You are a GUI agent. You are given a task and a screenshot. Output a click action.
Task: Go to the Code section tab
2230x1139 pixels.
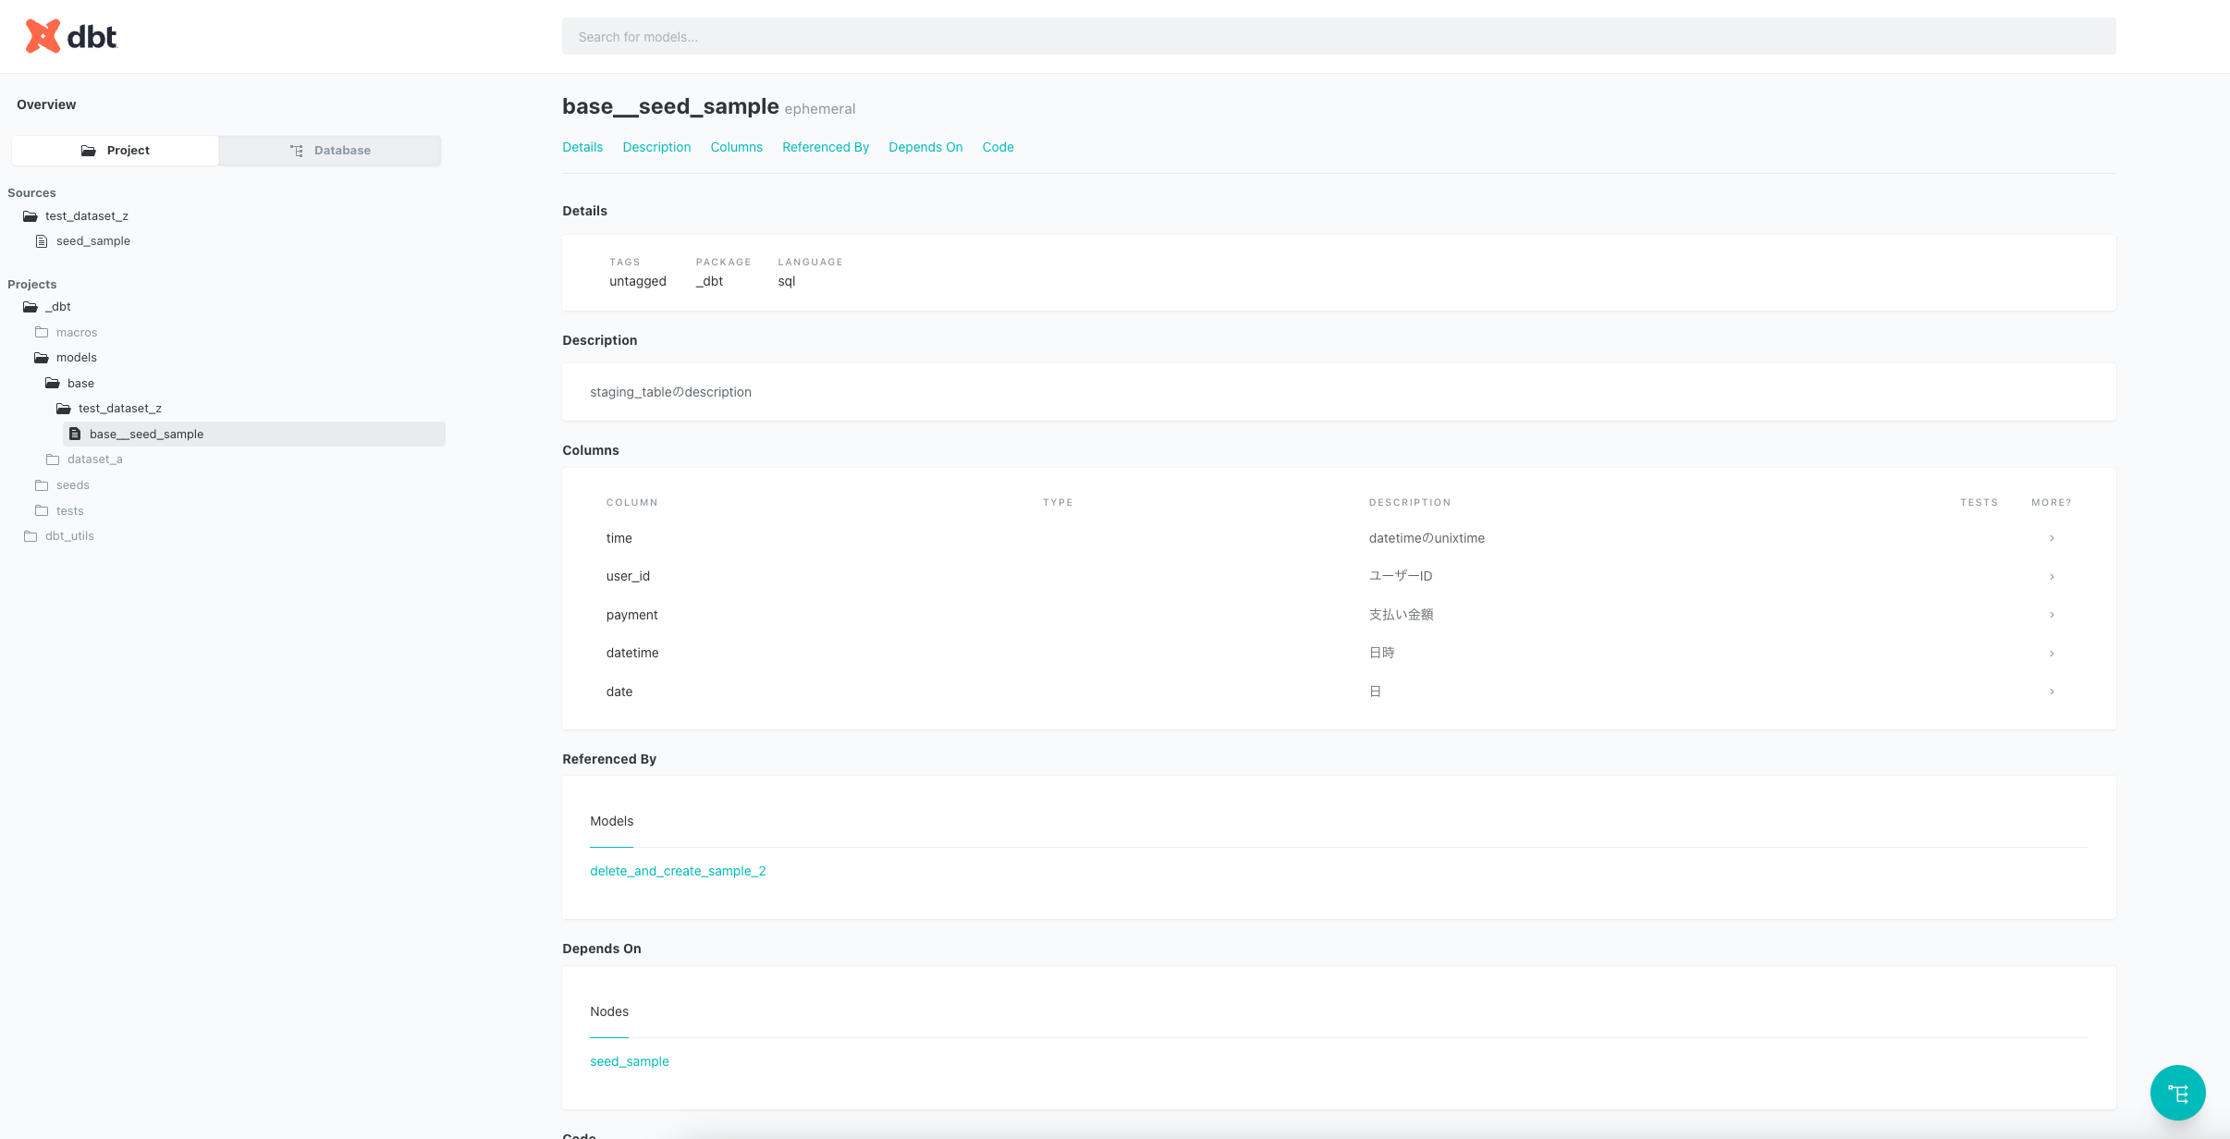point(998,147)
